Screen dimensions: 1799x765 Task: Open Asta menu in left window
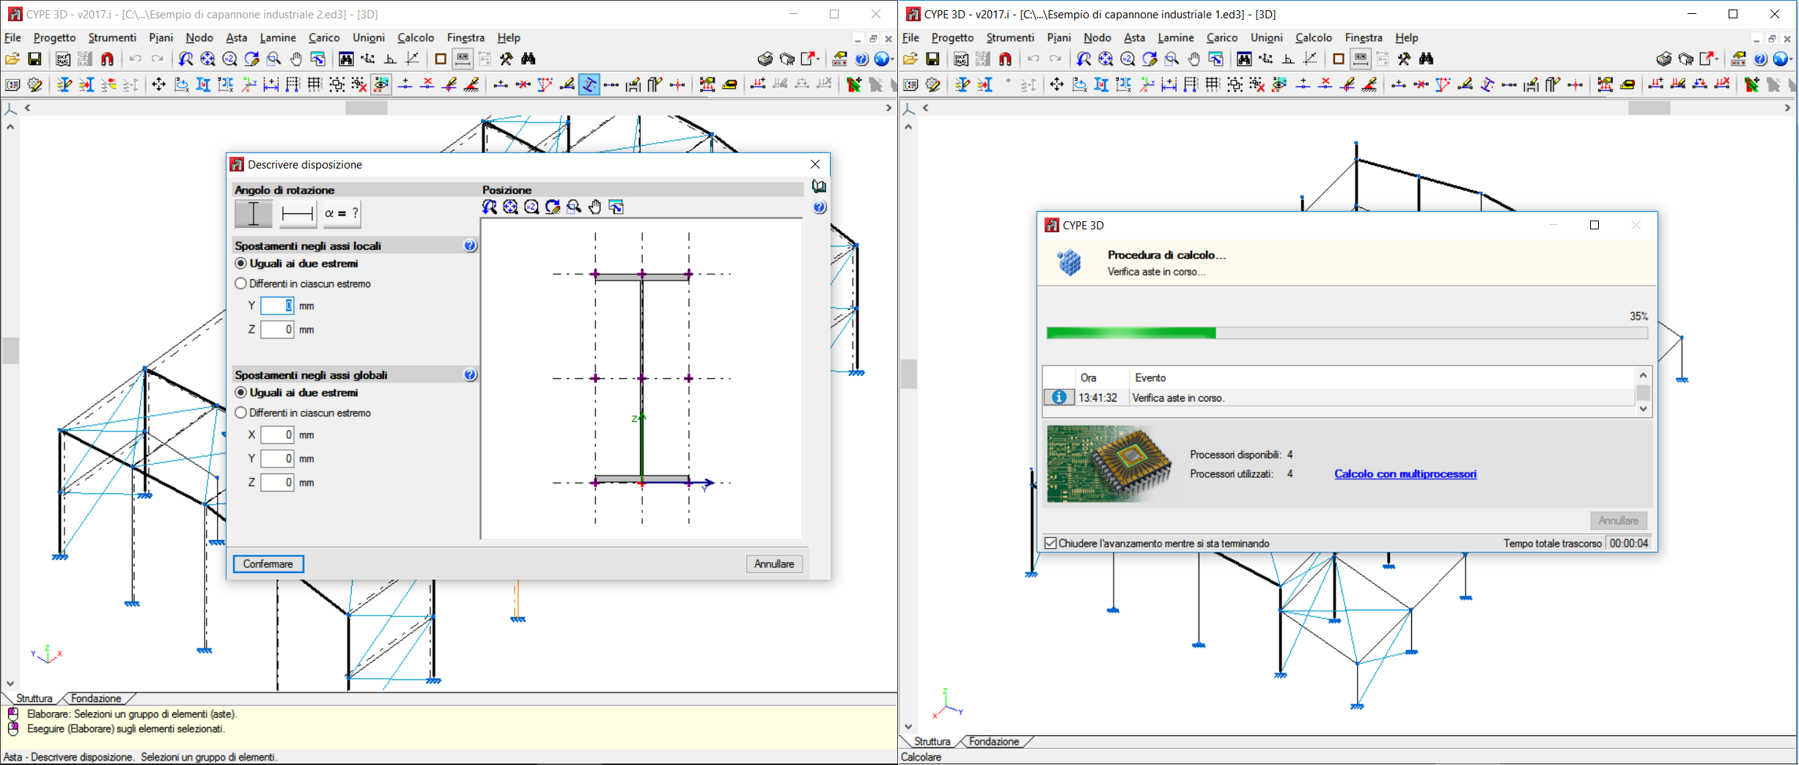point(236,37)
